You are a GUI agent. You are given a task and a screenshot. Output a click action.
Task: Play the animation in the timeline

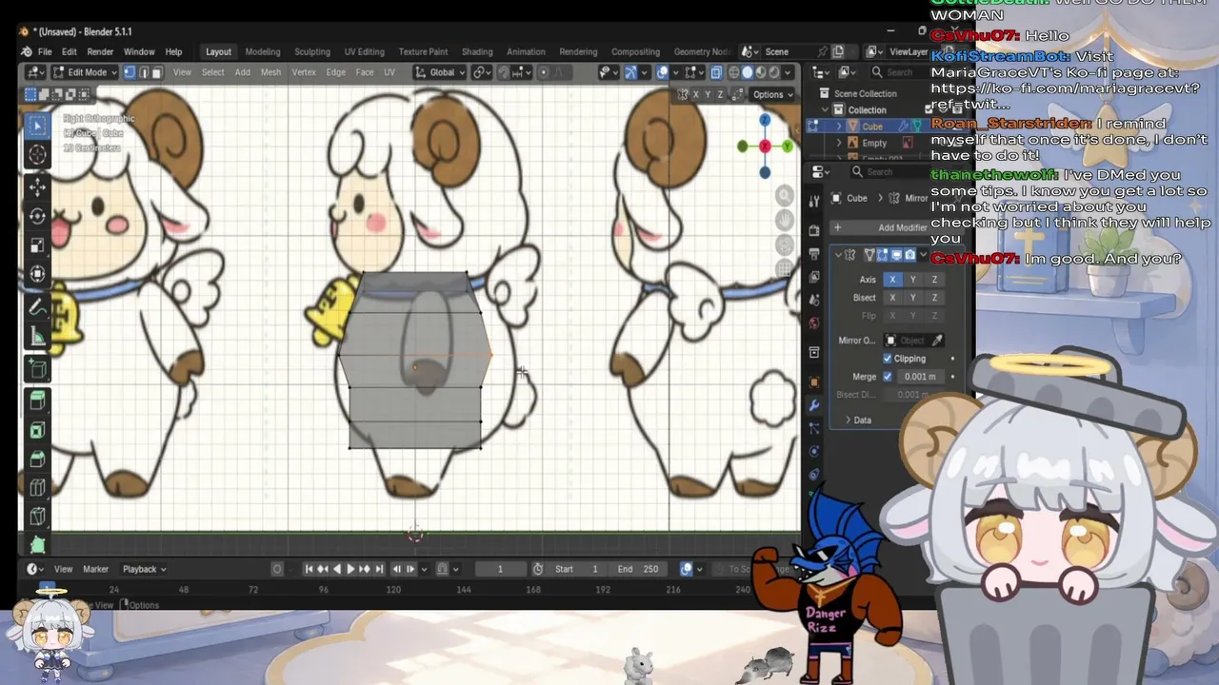pyautogui.click(x=350, y=569)
